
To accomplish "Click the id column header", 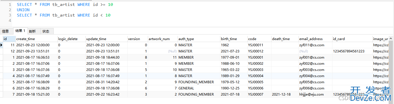I will [x=9, y=39].
